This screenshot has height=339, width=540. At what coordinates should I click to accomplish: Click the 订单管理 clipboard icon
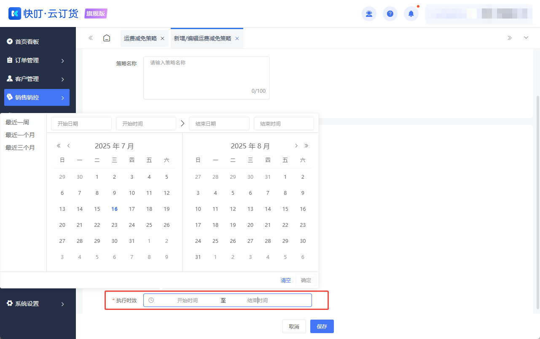click(10, 60)
